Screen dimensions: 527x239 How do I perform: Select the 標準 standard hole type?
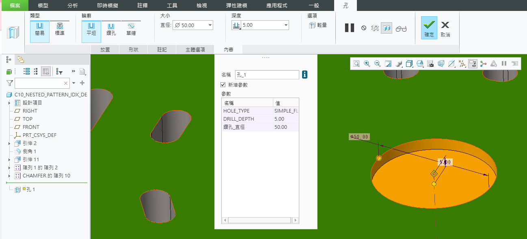coord(60,29)
